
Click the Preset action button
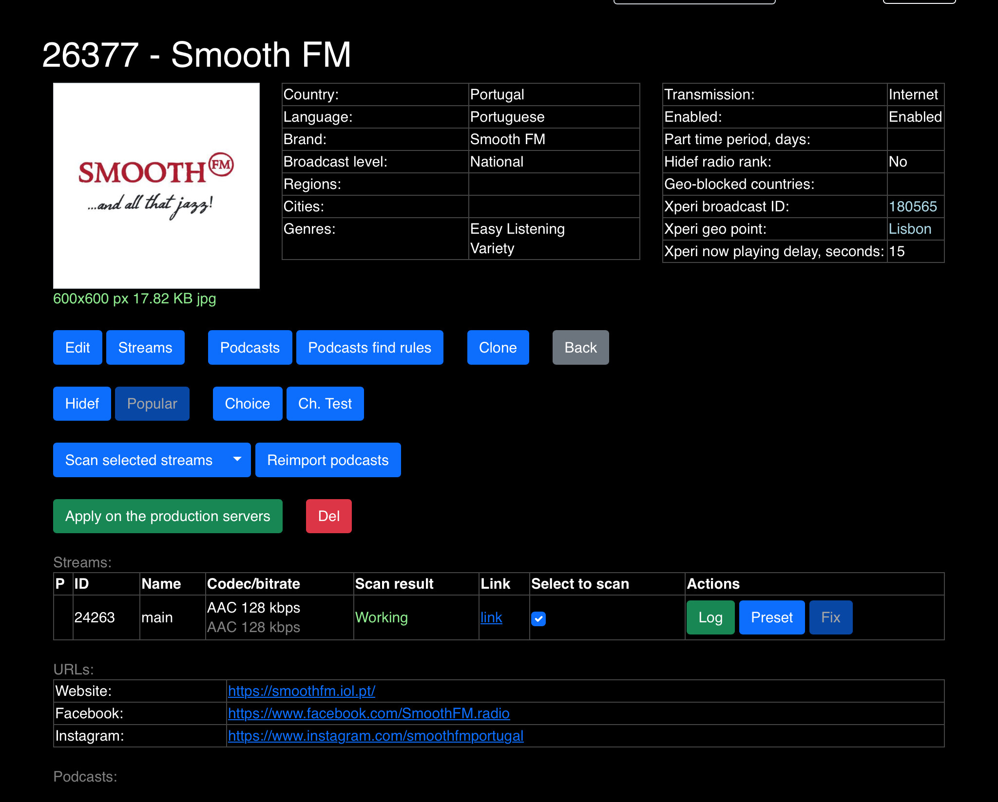pos(771,617)
